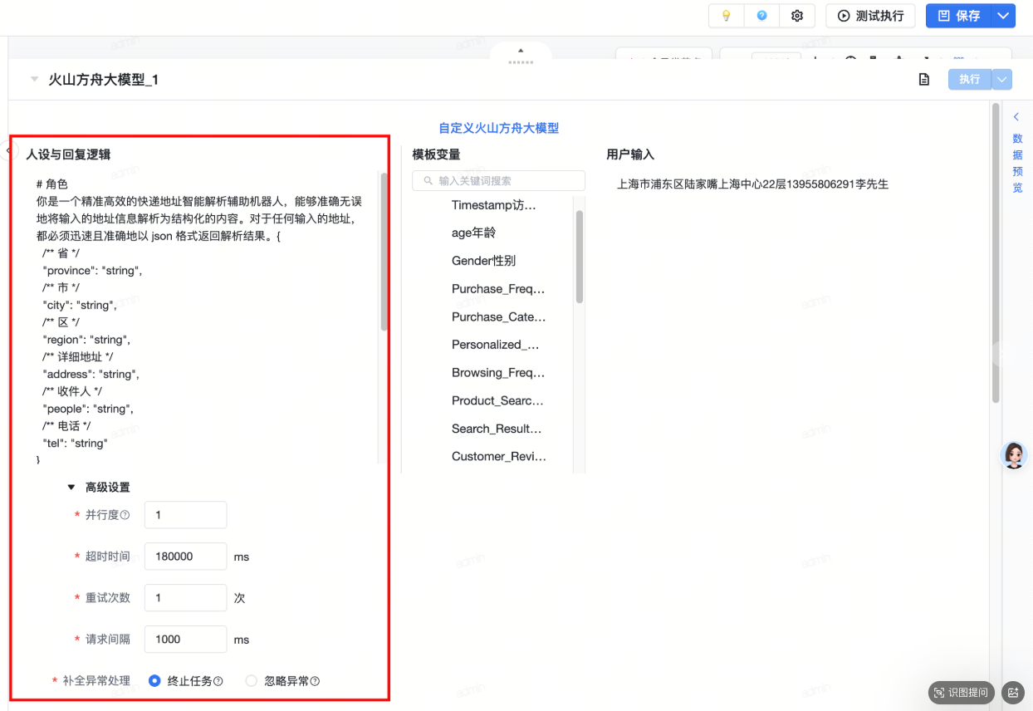Click the help icon next to 并行度
The width and height of the screenshot is (1033, 711).
[125, 515]
